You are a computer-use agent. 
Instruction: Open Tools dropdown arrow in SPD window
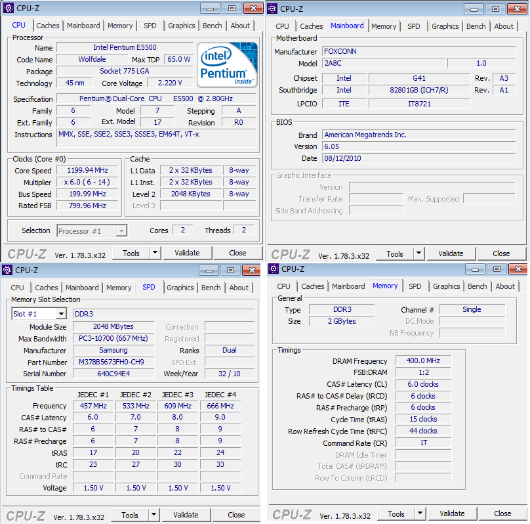tap(153, 515)
